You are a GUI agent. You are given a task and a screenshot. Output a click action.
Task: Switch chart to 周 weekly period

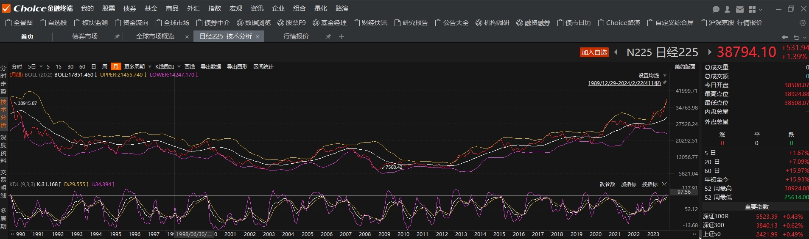coord(105,67)
